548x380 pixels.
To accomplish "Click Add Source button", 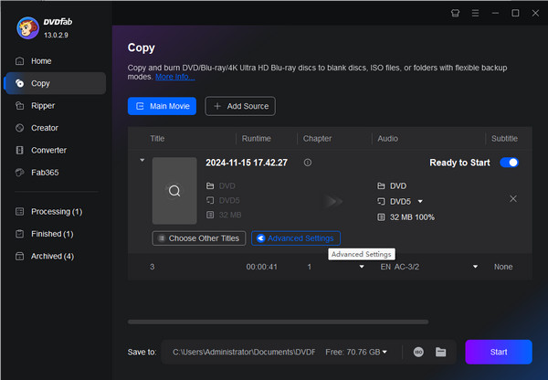I will click(240, 106).
